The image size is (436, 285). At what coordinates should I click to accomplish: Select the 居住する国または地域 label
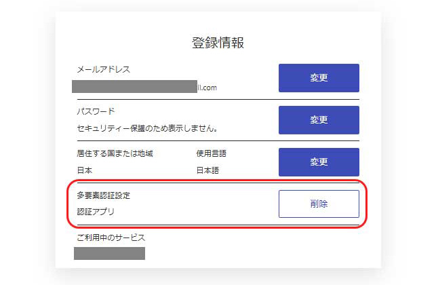115,153
